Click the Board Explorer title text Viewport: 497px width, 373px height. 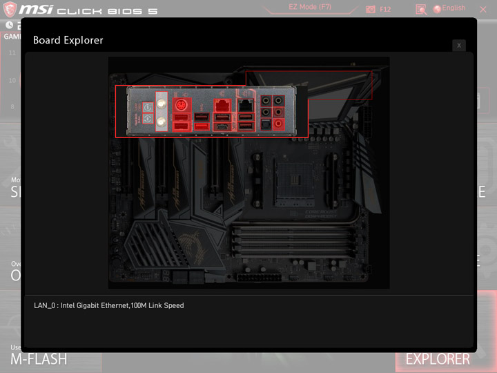[x=68, y=40]
